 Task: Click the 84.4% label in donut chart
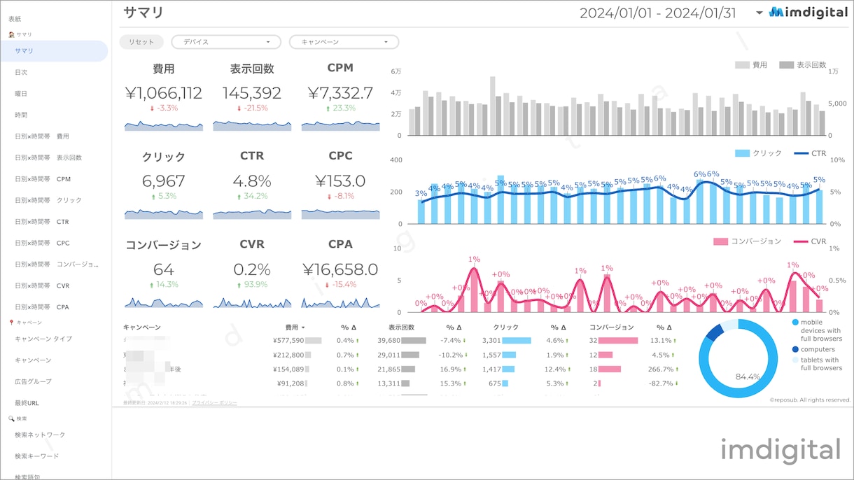[x=748, y=376]
